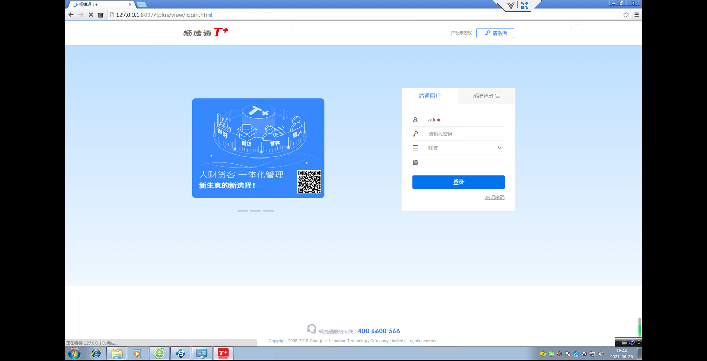Click the red speaker tray icon
Screen dimensions: 707x361
click(559, 354)
